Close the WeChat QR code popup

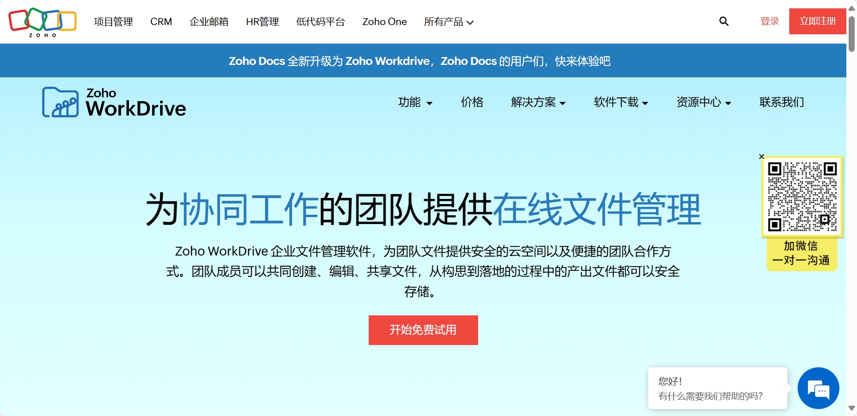[x=761, y=157]
